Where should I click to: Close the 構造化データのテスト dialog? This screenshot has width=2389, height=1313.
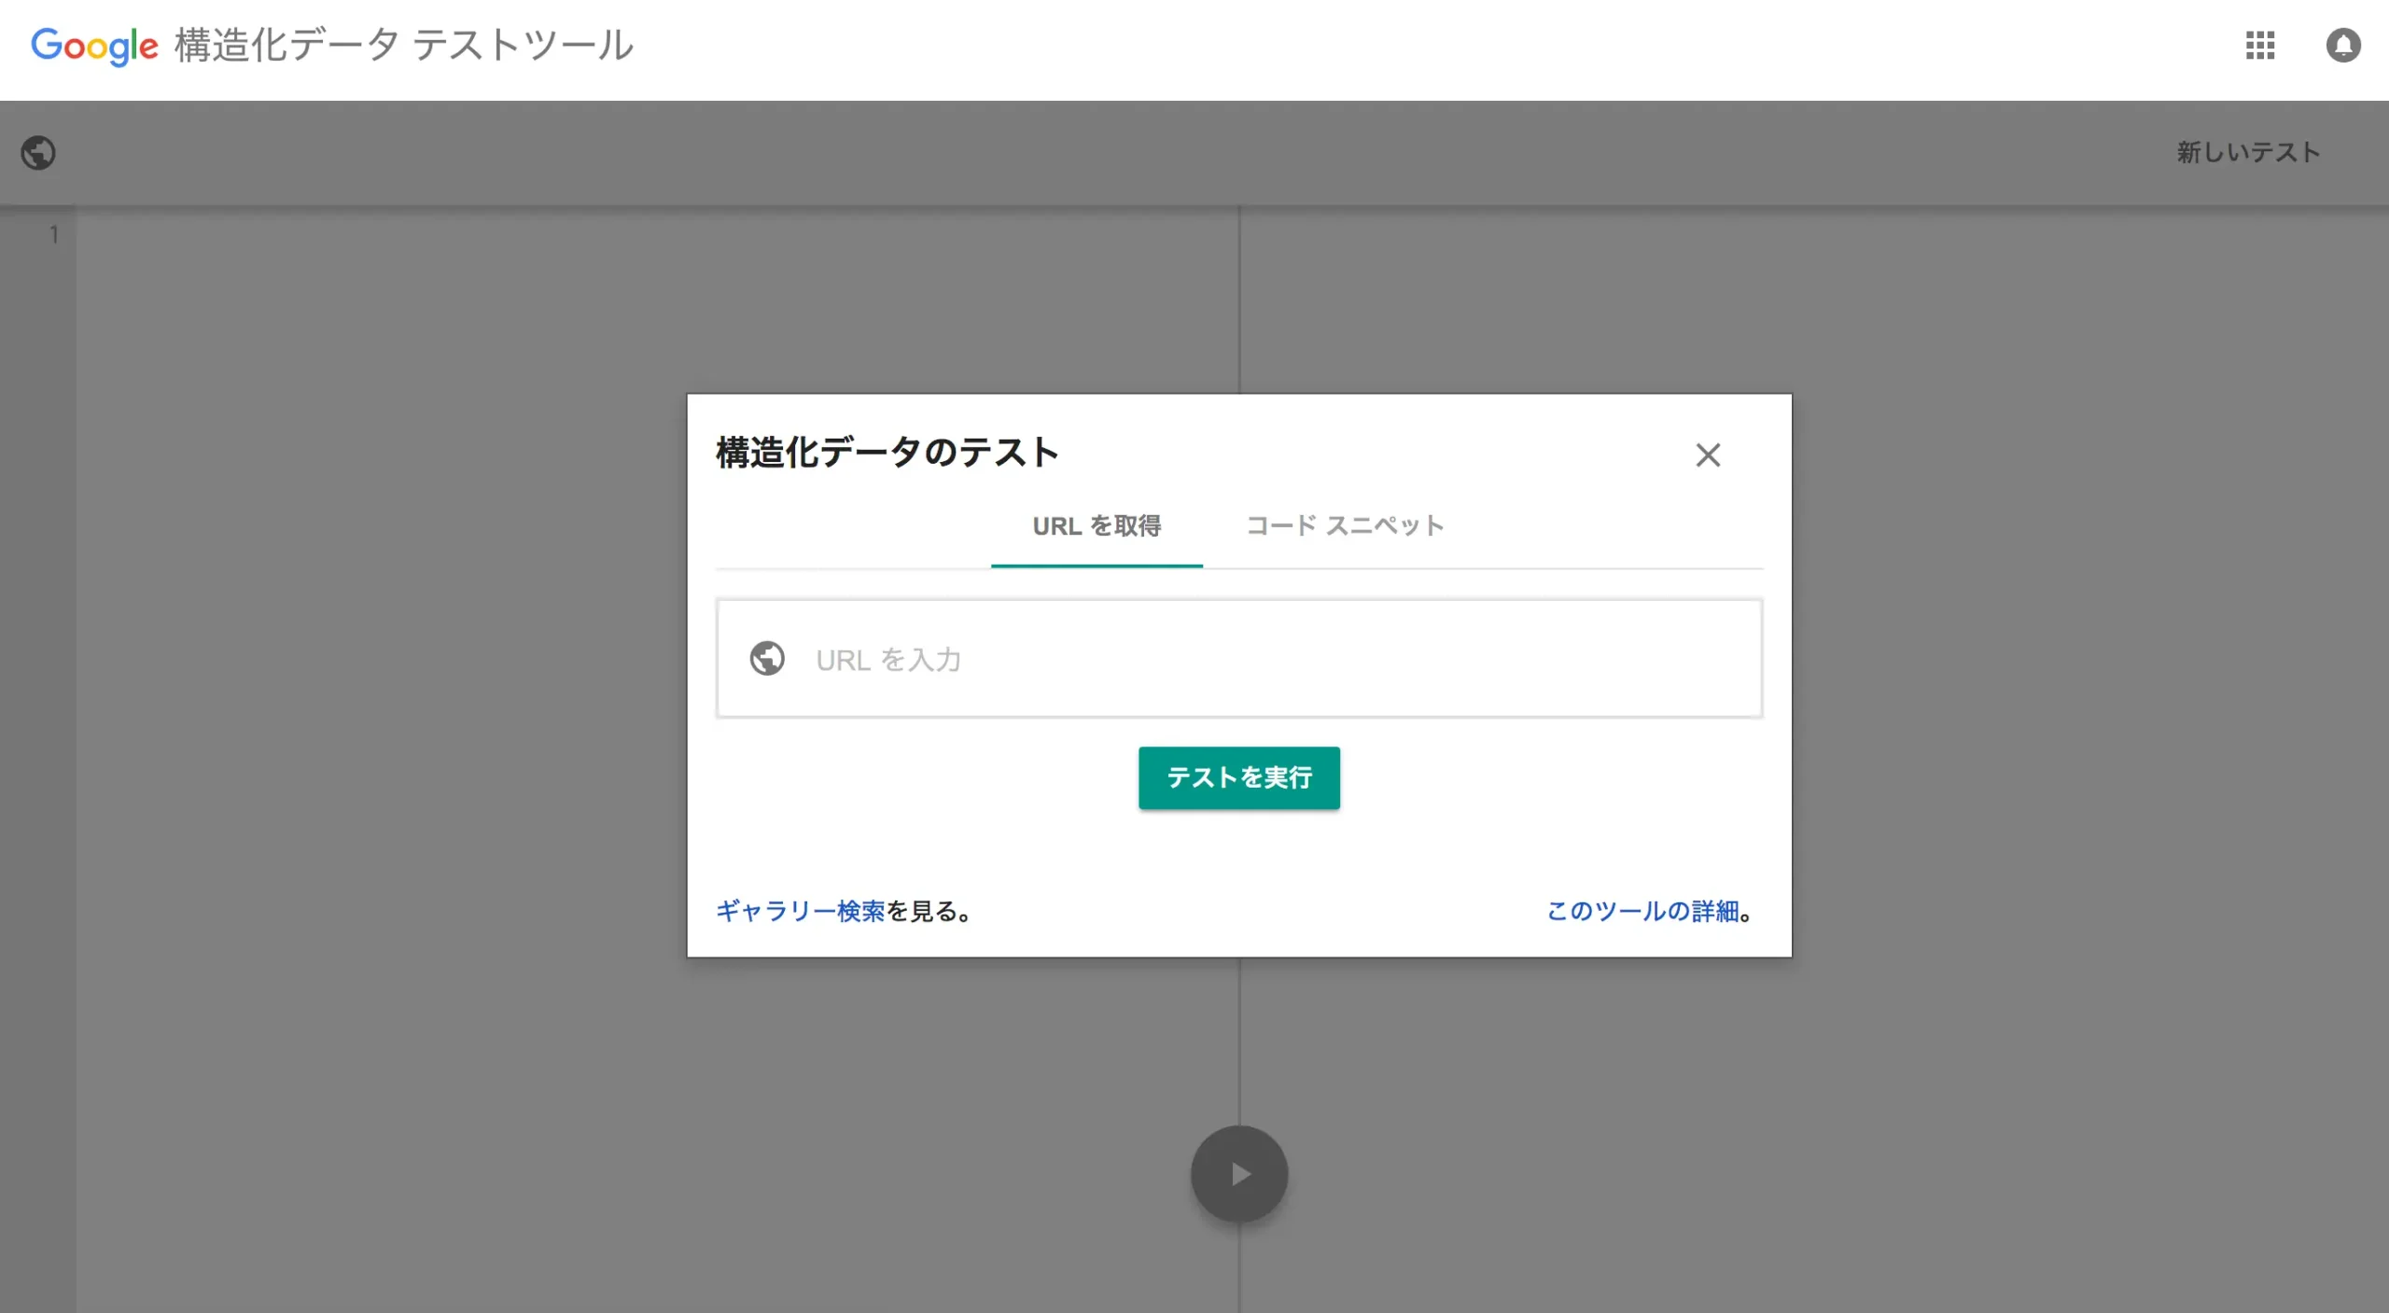1708,454
